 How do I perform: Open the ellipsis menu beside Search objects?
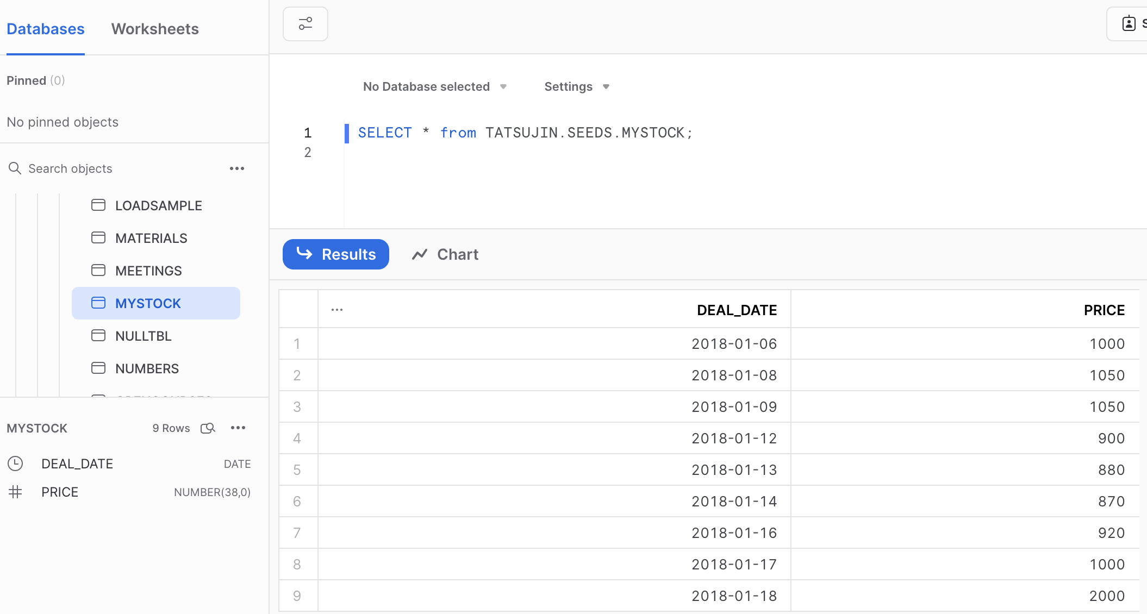tap(237, 168)
